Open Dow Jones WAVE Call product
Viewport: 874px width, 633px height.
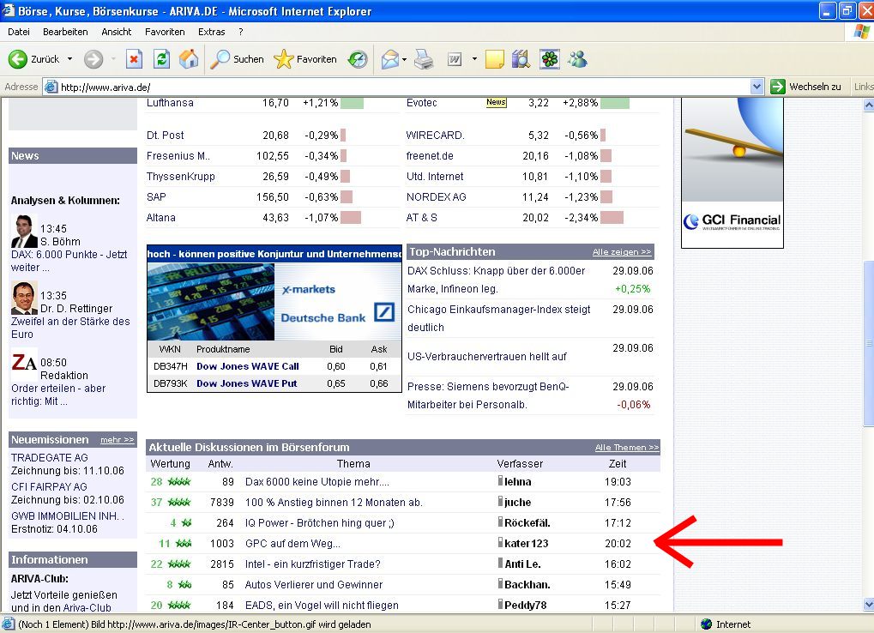point(248,366)
